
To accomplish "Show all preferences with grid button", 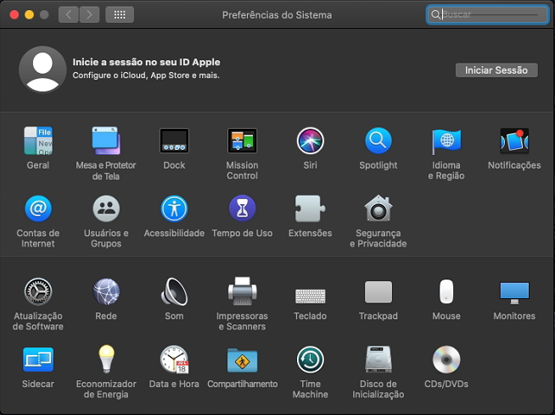I will click(x=120, y=14).
